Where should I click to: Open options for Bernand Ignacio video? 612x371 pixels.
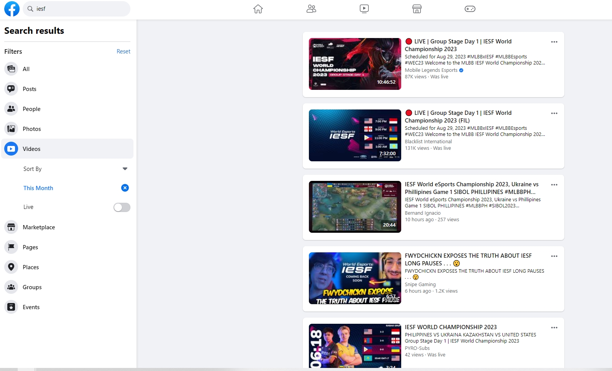tap(554, 185)
